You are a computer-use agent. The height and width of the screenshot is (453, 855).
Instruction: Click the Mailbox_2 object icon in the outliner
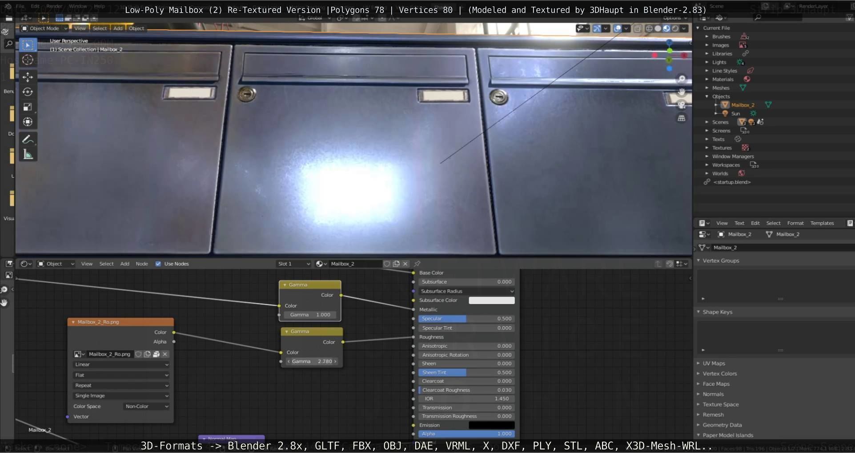click(725, 105)
